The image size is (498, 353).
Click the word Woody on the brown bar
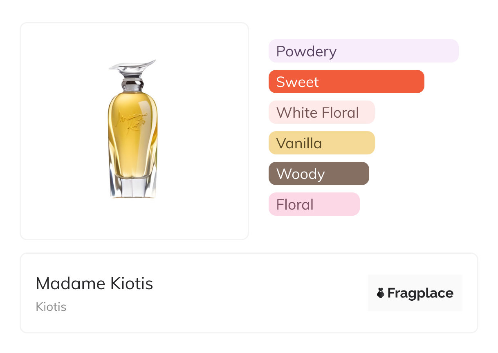coord(301,174)
